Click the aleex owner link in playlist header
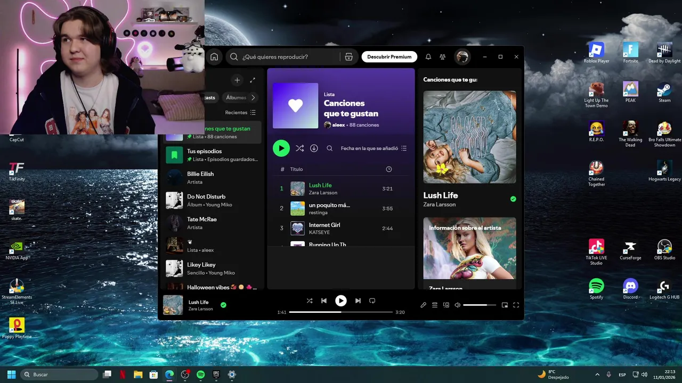 [x=338, y=125]
